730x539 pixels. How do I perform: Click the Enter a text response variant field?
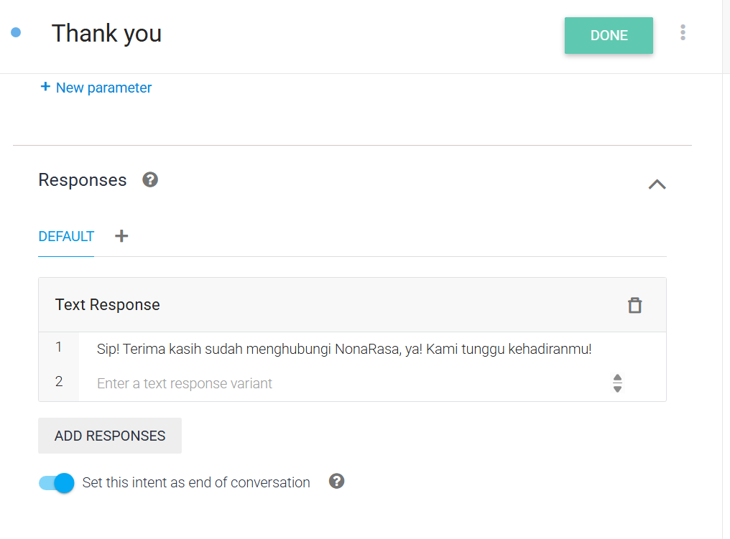tap(345, 383)
